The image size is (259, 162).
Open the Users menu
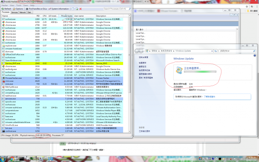click(26, 5)
